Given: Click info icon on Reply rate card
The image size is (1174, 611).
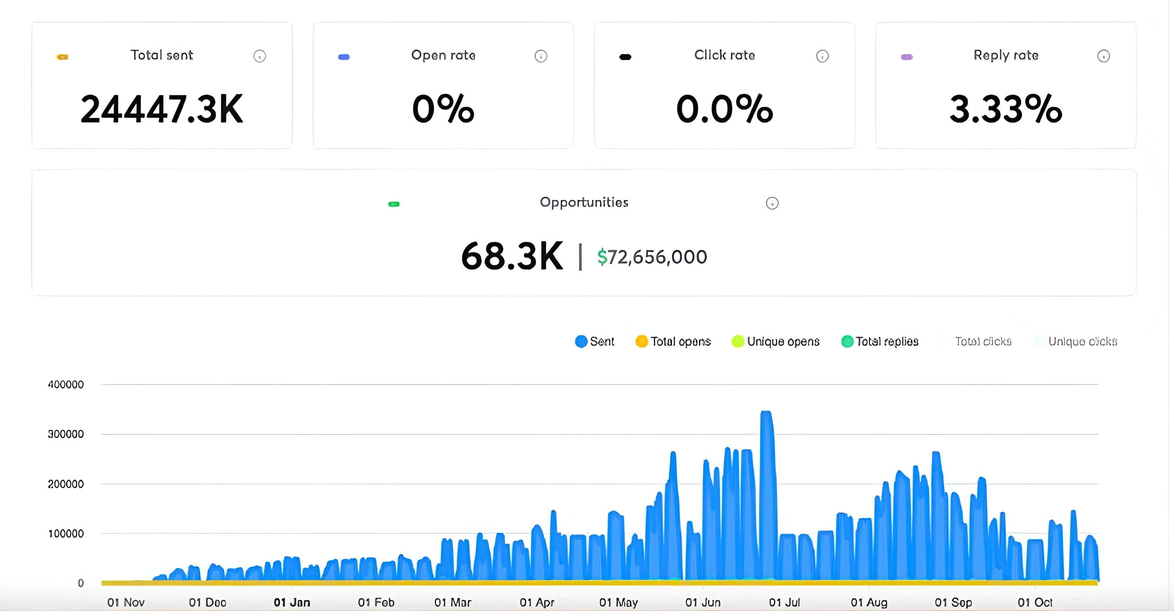Looking at the screenshot, I should click(1104, 56).
